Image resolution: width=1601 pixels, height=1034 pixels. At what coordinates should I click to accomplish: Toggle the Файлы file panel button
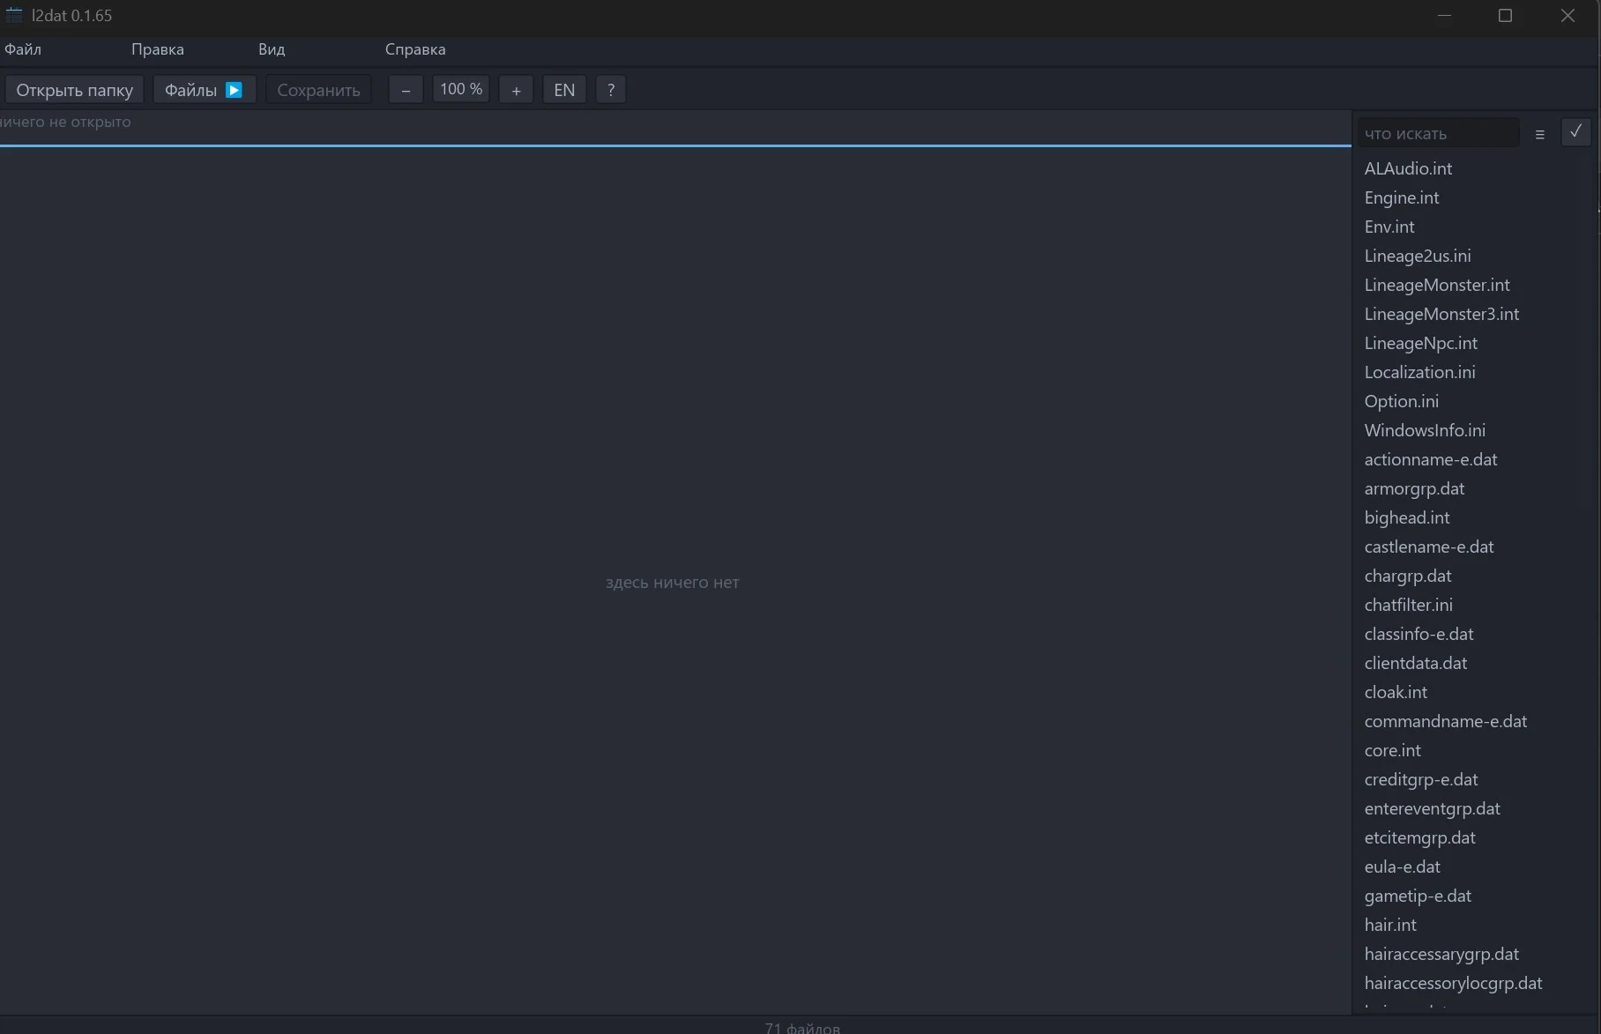tap(204, 90)
